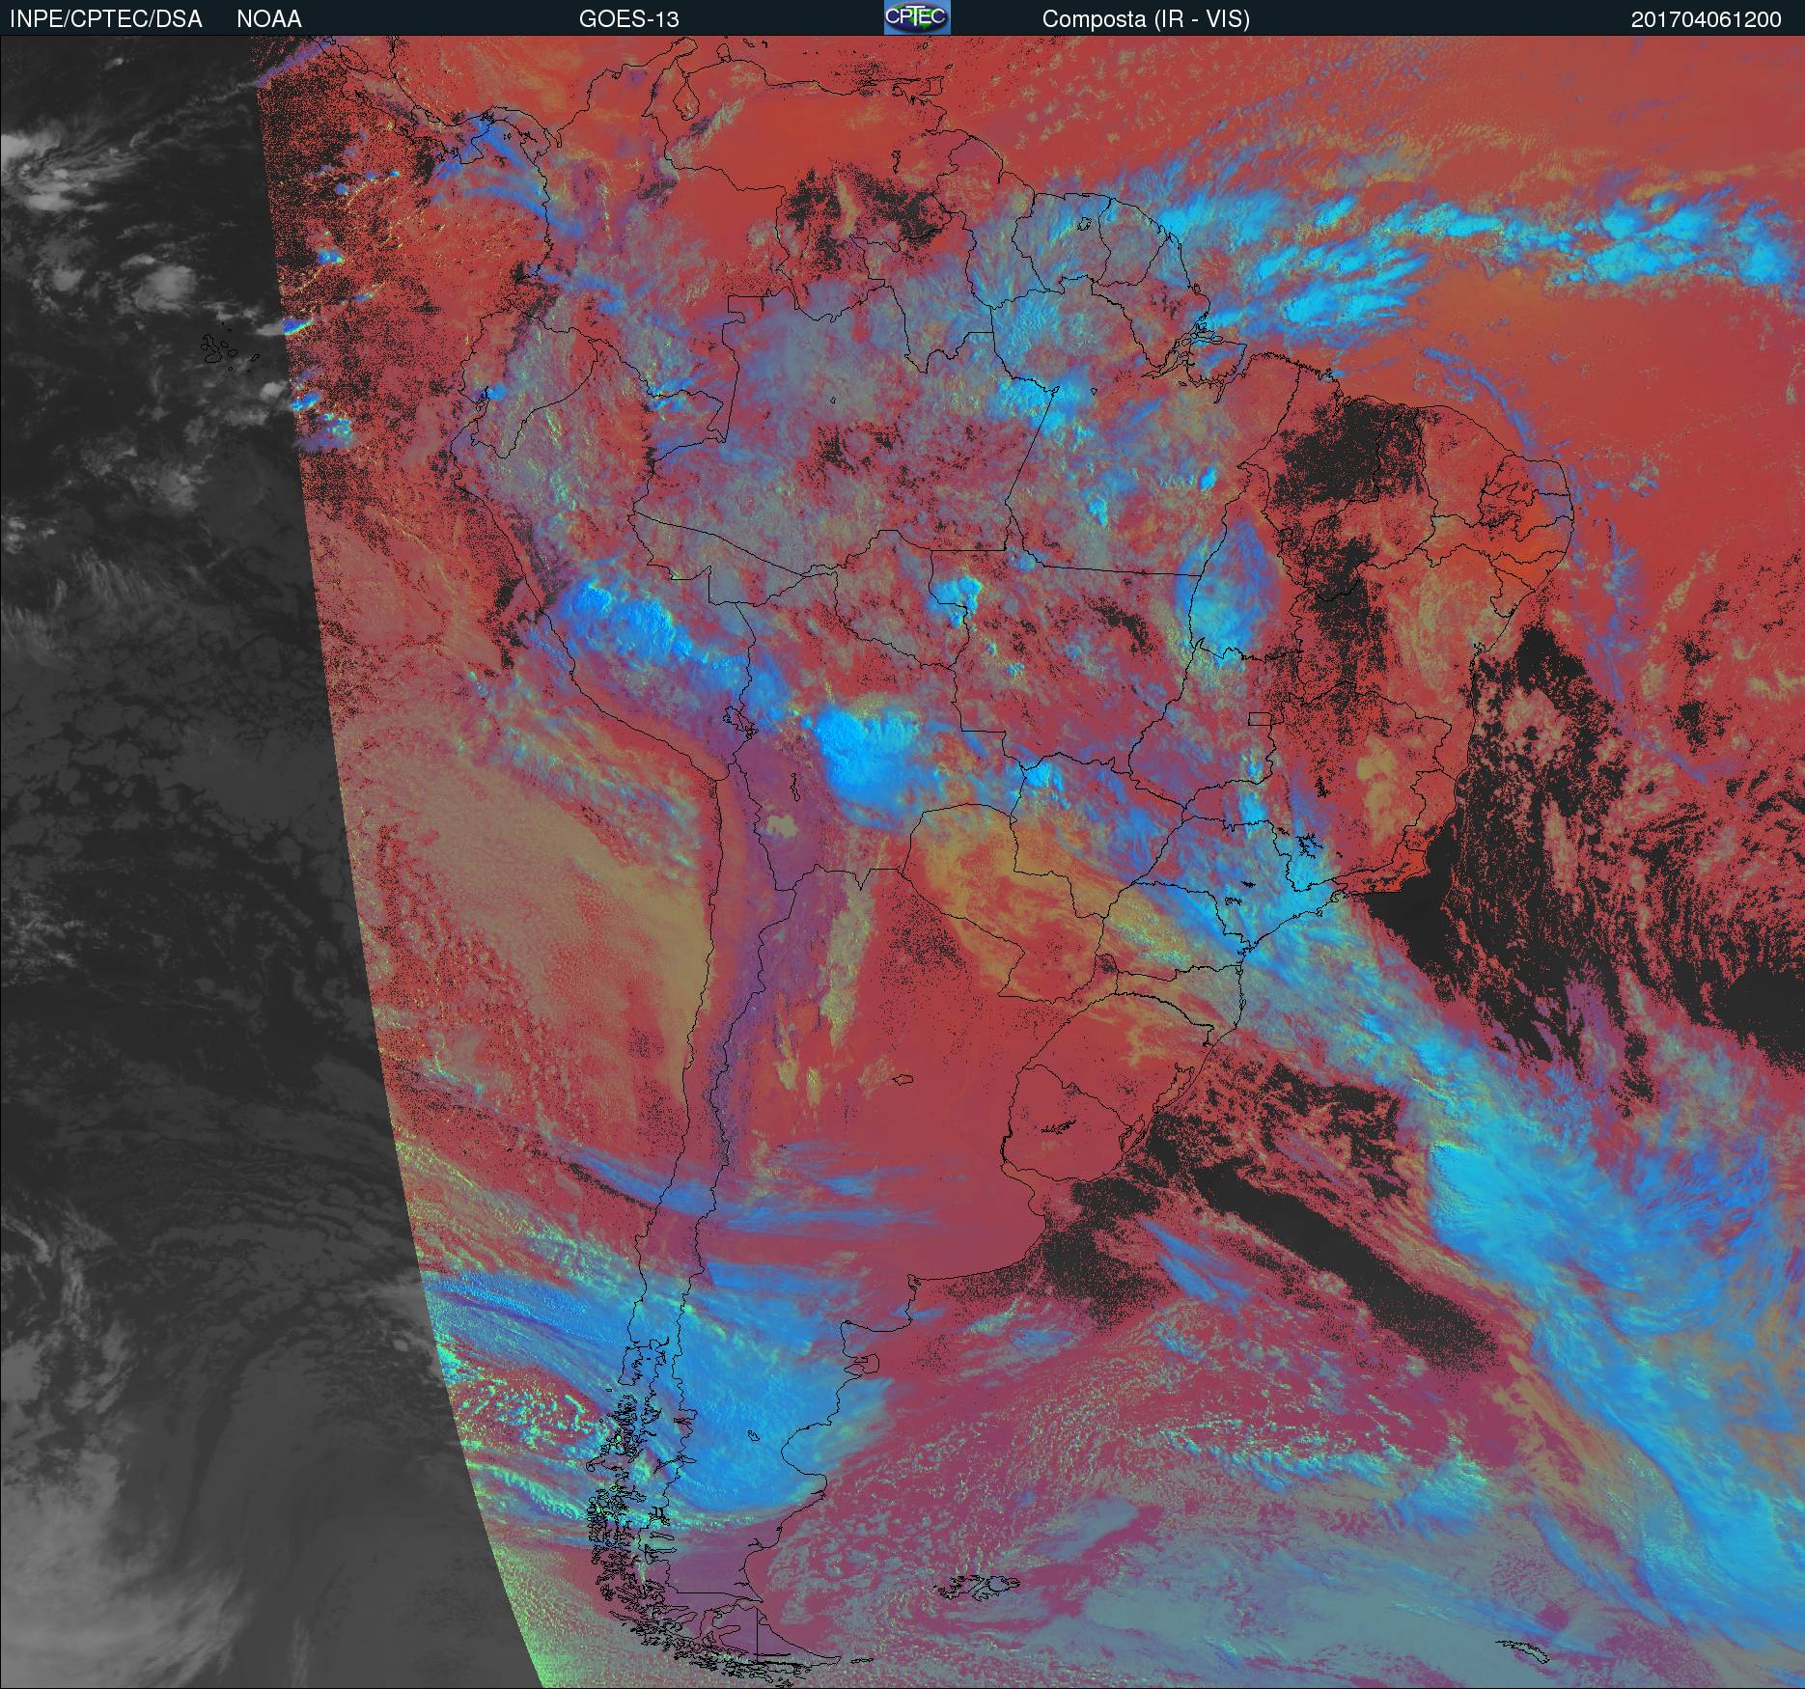This screenshot has width=1805, height=1689.
Task: Select the NOAA text in header
Action: click(269, 19)
